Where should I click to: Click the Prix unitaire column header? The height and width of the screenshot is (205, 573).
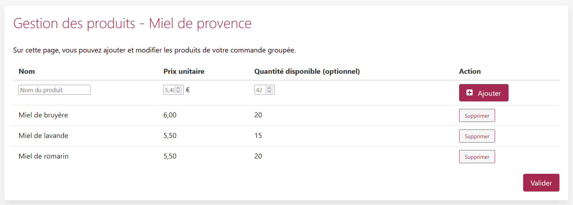pyautogui.click(x=184, y=71)
